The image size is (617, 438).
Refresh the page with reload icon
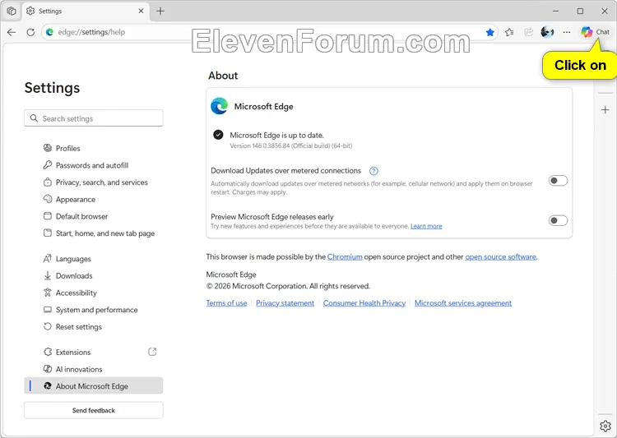pyautogui.click(x=30, y=32)
